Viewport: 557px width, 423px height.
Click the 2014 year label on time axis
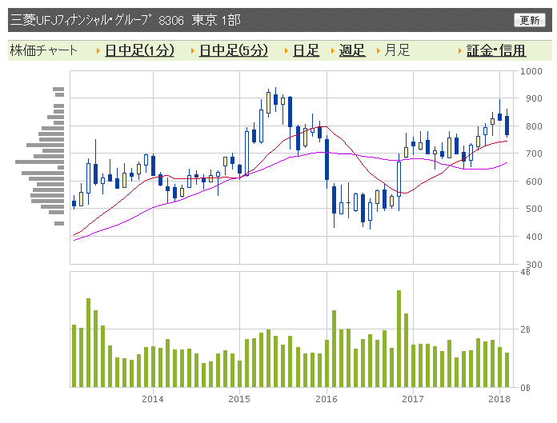(152, 398)
